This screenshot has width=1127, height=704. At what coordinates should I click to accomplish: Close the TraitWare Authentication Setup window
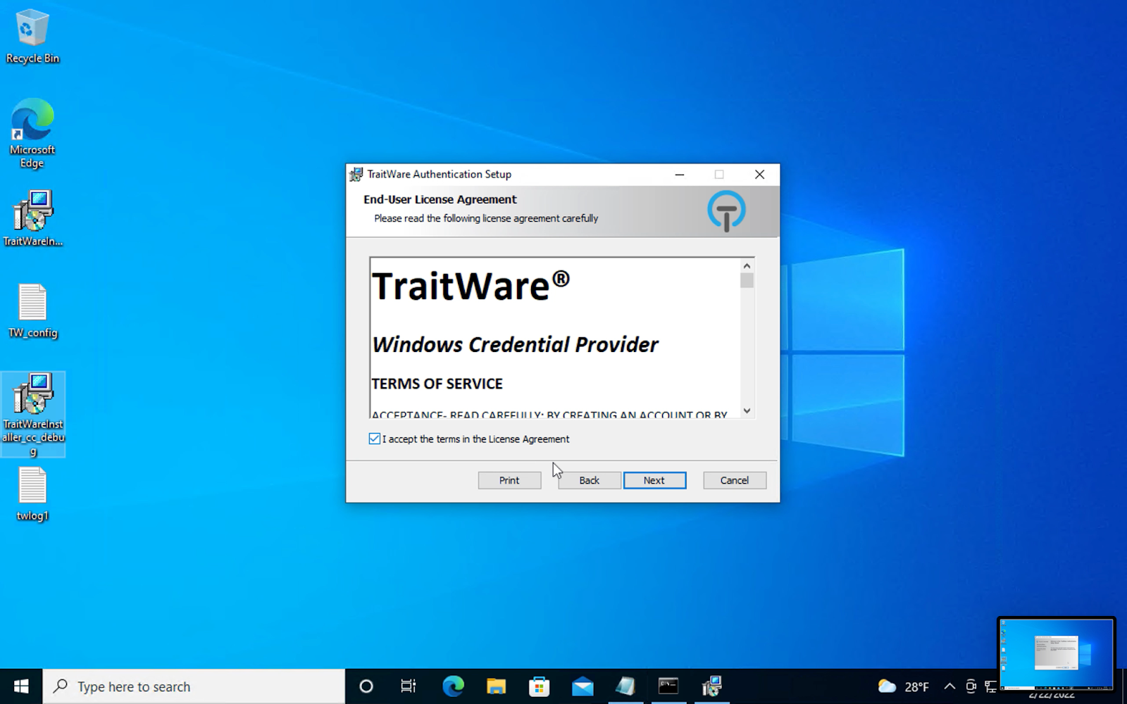point(759,175)
